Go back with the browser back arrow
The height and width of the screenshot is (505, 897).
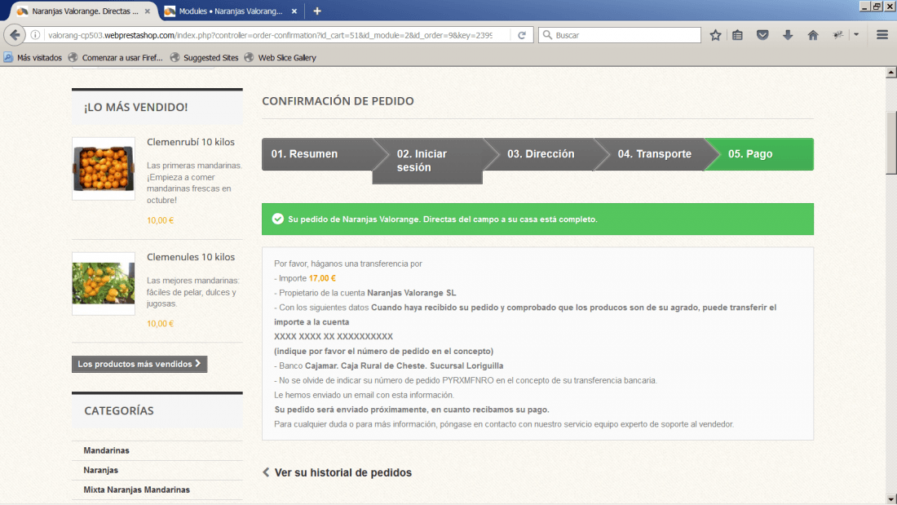tap(15, 35)
